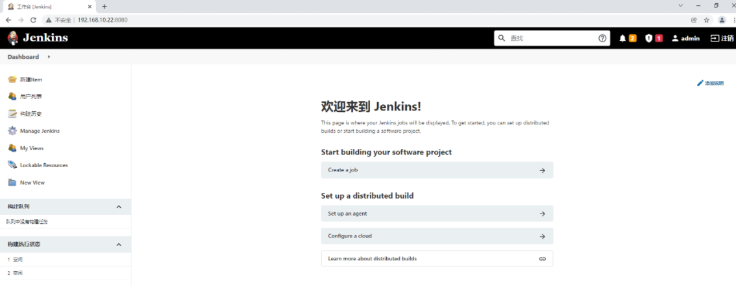Click the 用户列表 people icon
The height and width of the screenshot is (286, 736).
click(x=12, y=96)
